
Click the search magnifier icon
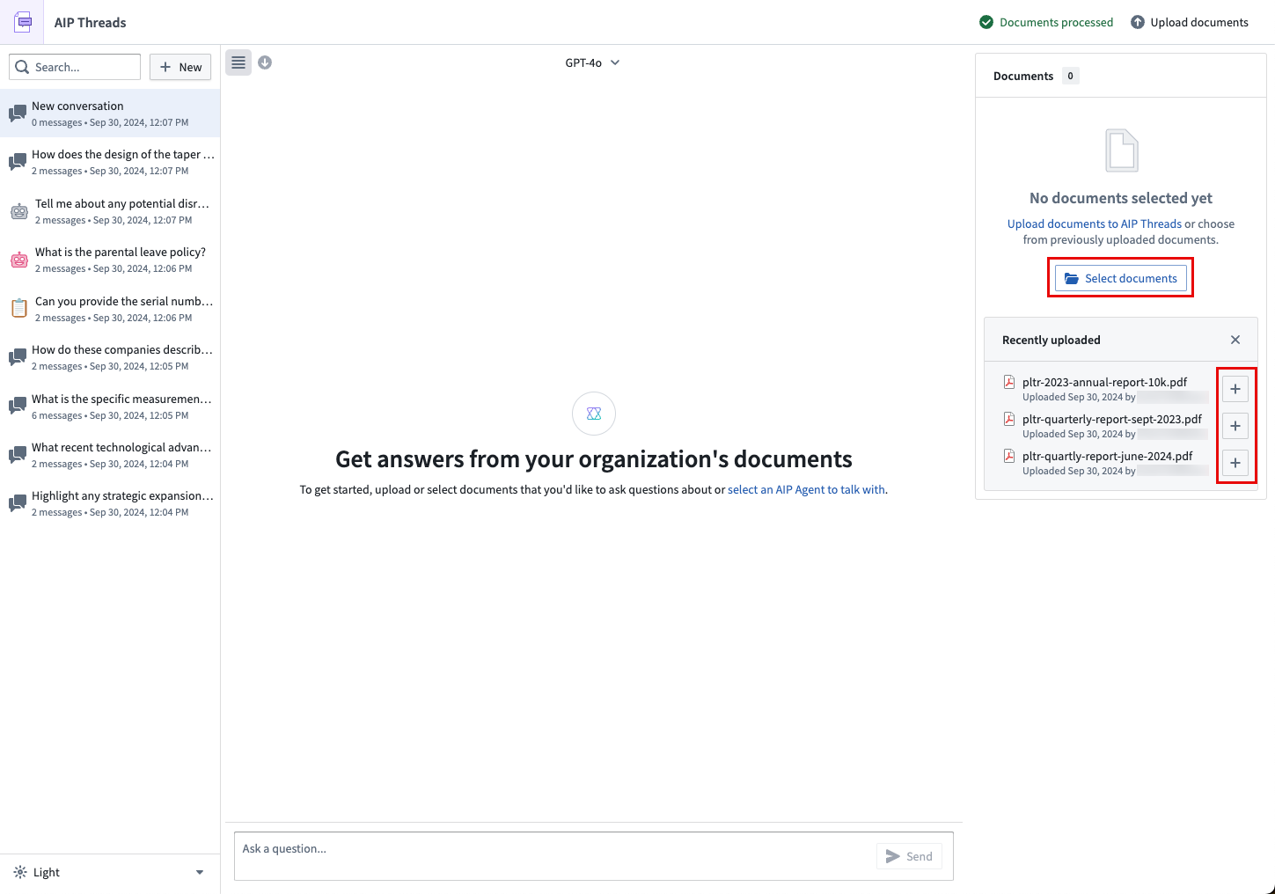(22, 67)
